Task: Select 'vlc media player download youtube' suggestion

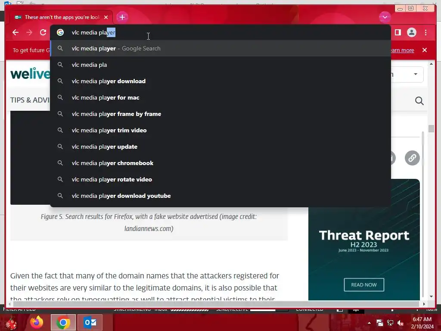Action: (220, 196)
